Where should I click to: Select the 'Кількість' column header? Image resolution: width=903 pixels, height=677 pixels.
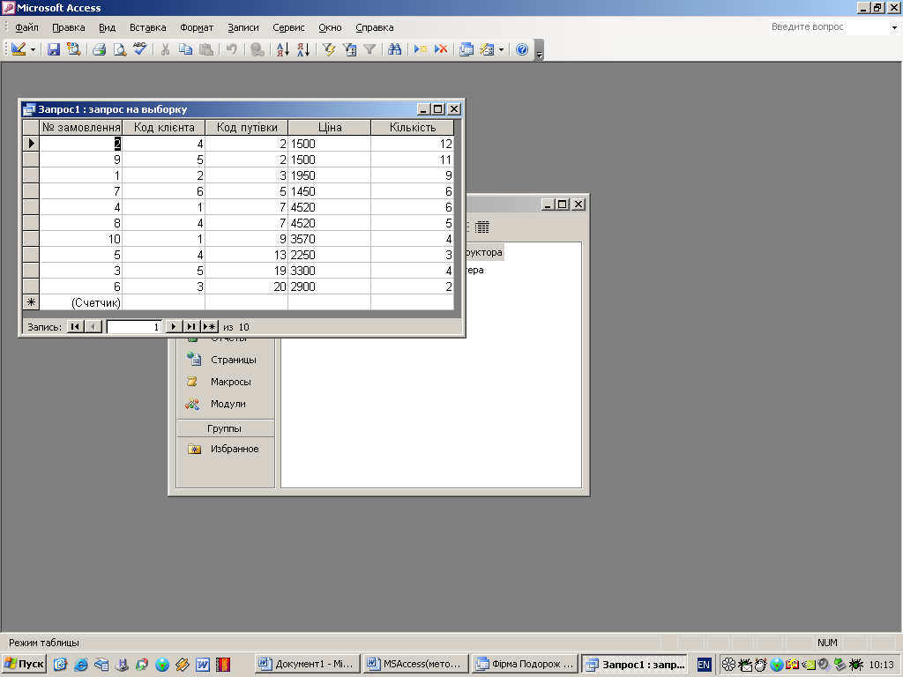(x=413, y=127)
